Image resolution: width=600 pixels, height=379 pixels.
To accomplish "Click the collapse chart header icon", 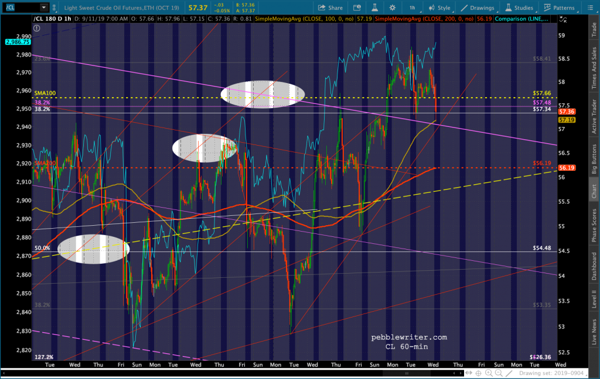I will click(x=563, y=19).
